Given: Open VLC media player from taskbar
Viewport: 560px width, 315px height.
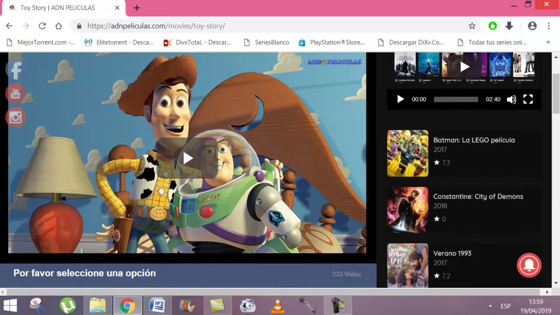Looking at the screenshot, I should [277, 305].
